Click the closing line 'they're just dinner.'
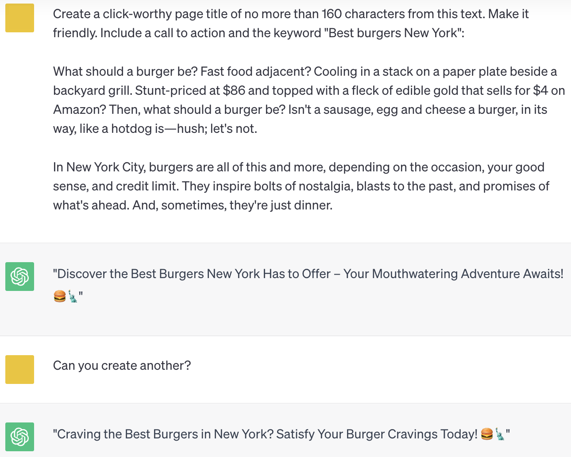Viewport: 571px width, 457px height. click(x=281, y=205)
